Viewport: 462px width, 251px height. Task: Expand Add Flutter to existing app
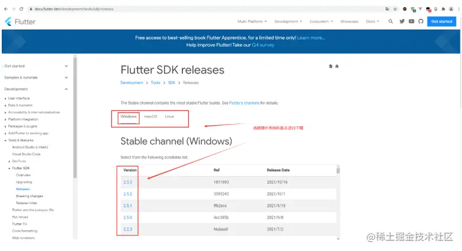click(27, 133)
